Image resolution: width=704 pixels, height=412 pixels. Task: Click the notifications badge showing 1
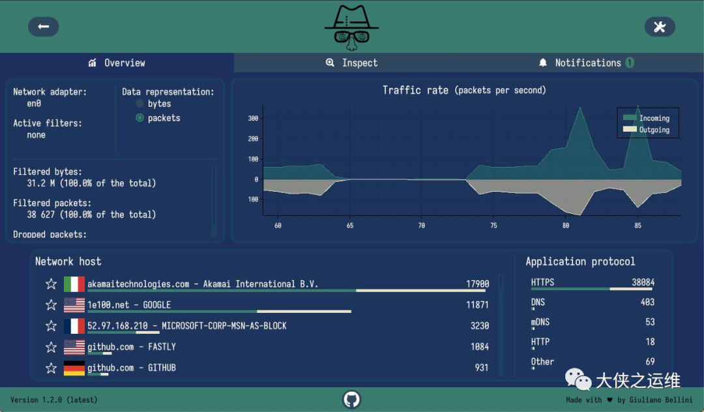coord(630,63)
